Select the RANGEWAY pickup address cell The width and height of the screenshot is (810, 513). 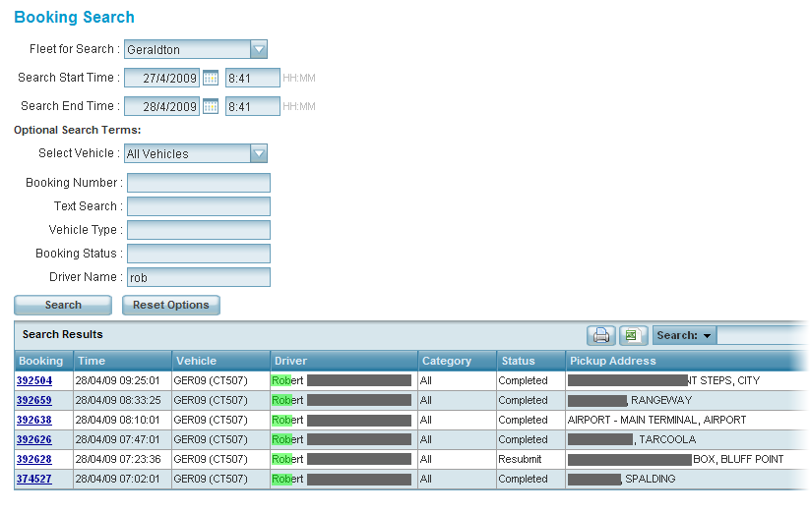(687, 400)
